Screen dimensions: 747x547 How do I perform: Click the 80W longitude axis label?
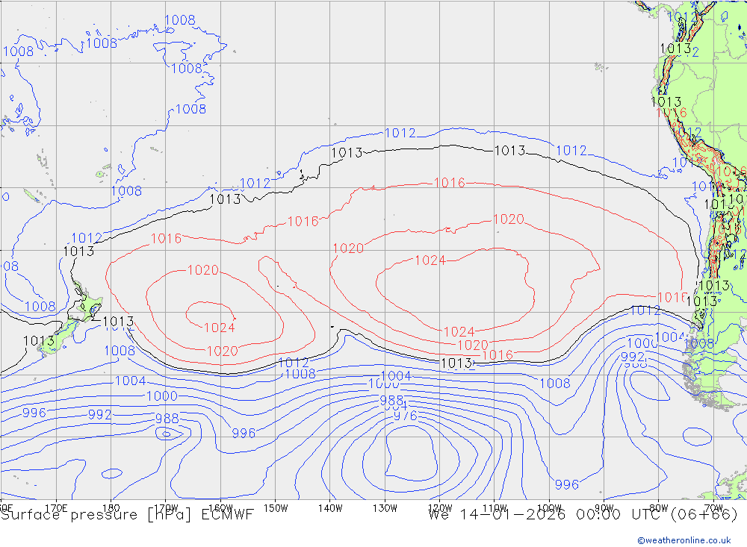point(659,507)
